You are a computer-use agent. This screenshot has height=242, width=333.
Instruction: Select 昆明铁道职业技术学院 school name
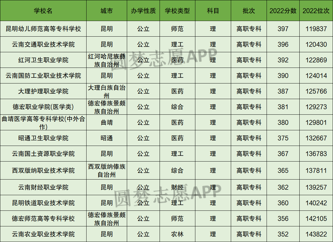[43, 203]
